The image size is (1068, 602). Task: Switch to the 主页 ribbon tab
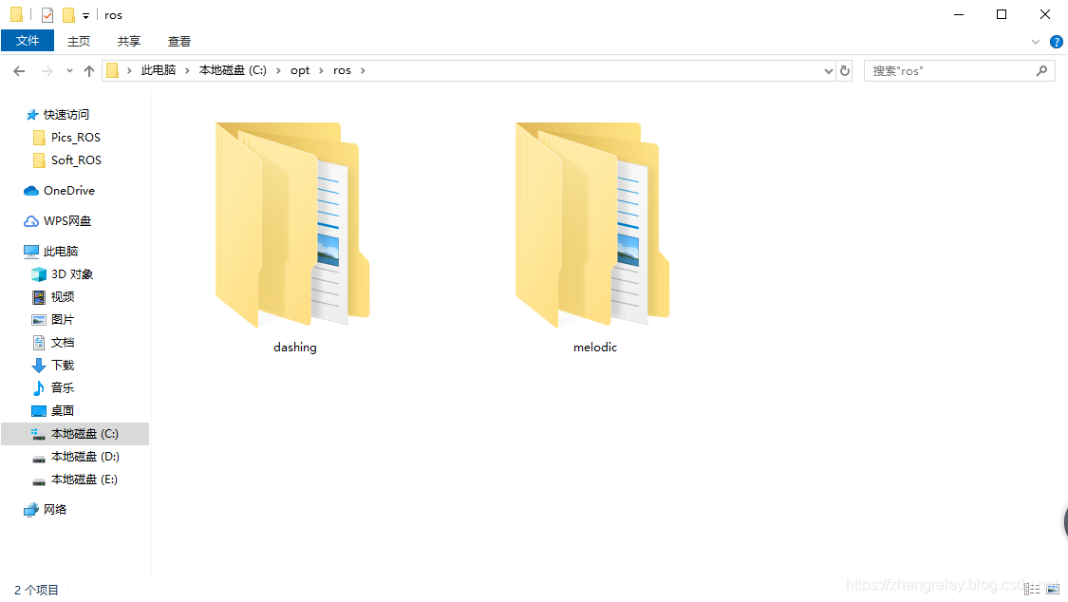click(x=79, y=42)
